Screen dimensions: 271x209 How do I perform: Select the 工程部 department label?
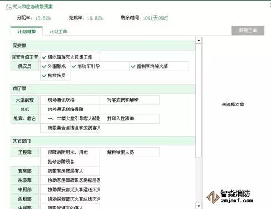point(25,153)
